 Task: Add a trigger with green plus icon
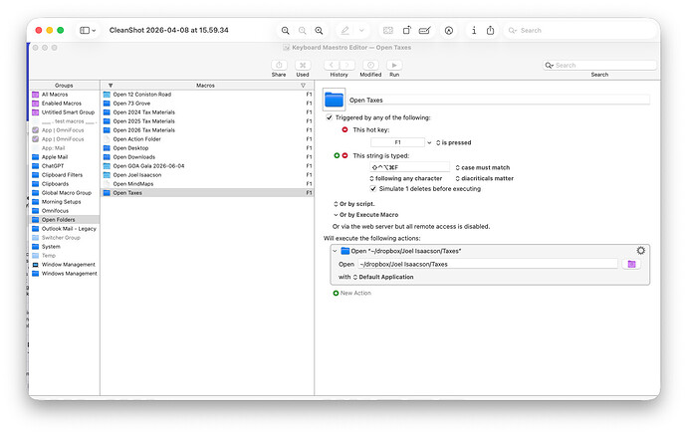337,155
